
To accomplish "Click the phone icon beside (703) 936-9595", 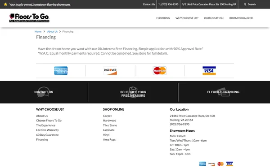I will tap(160, 4).
